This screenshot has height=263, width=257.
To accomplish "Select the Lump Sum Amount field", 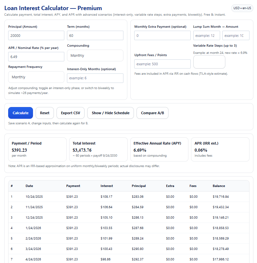I will click(236, 35).
